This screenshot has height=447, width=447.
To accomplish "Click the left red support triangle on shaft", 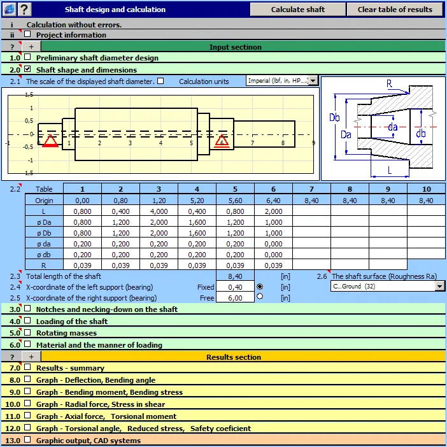I will [x=50, y=141].
